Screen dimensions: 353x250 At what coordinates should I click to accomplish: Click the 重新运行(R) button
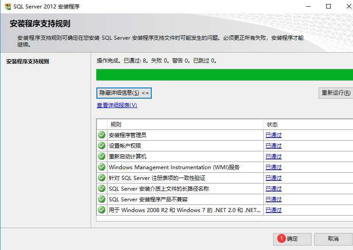click(336, 93)
